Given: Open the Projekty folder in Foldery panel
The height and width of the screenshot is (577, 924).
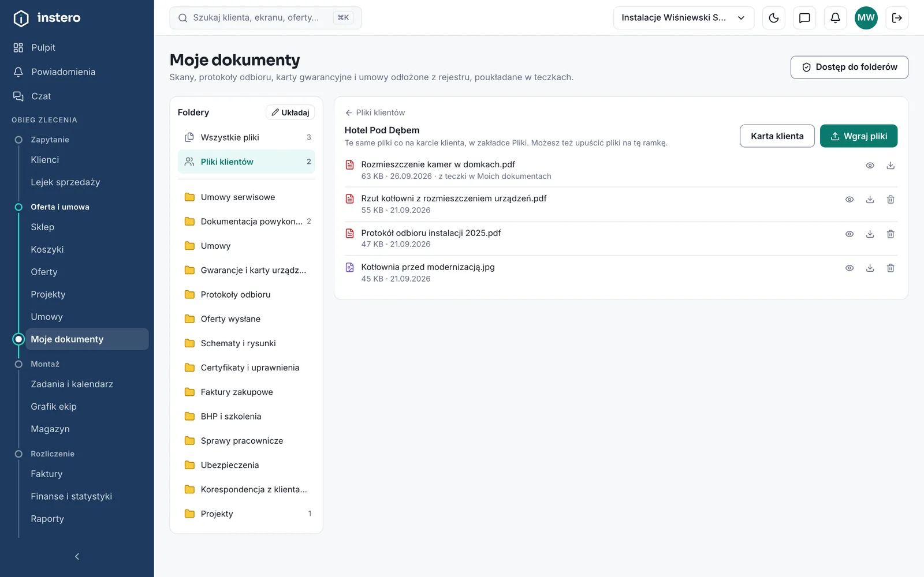Looking at the screenshot, I should click(247, 514).
